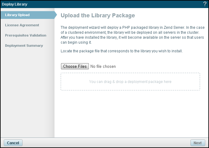
Task: Click empty sidebar space below Deployment Summary
Action: pos(27,93)
